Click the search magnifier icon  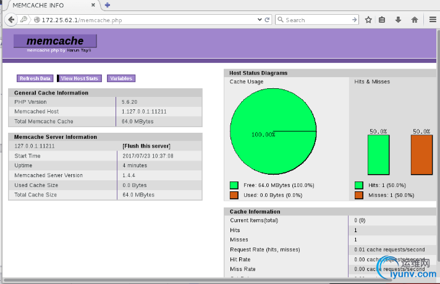pyautogui.click(x=281, y=20)
